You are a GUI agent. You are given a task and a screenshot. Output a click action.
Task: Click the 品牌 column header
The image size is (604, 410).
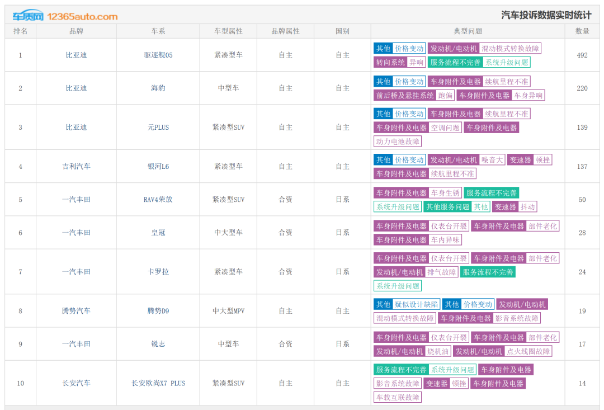click(76, 31)
